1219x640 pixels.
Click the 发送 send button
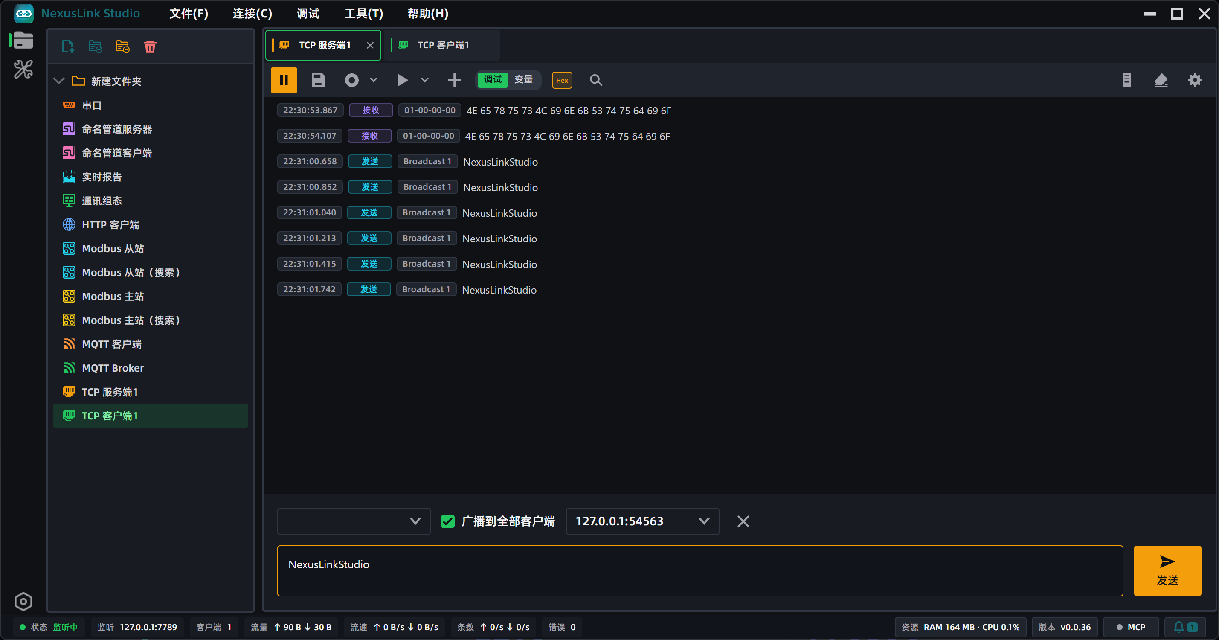click(x=1167, y=570)
